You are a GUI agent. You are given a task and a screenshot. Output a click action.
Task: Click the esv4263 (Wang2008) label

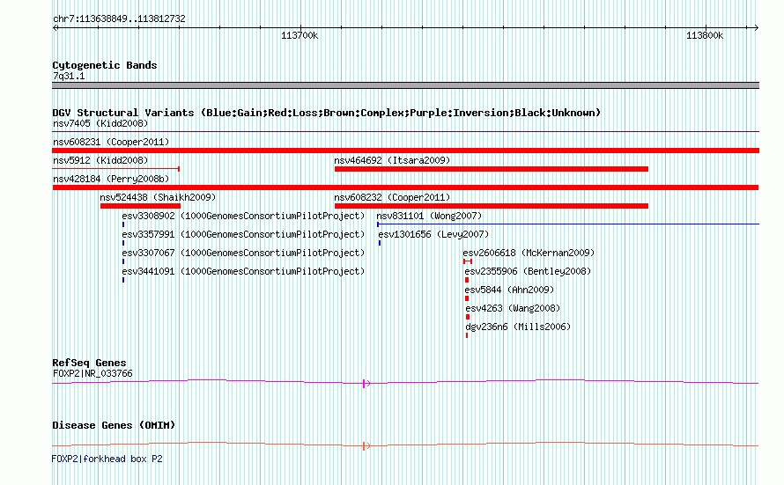point(513,308)
